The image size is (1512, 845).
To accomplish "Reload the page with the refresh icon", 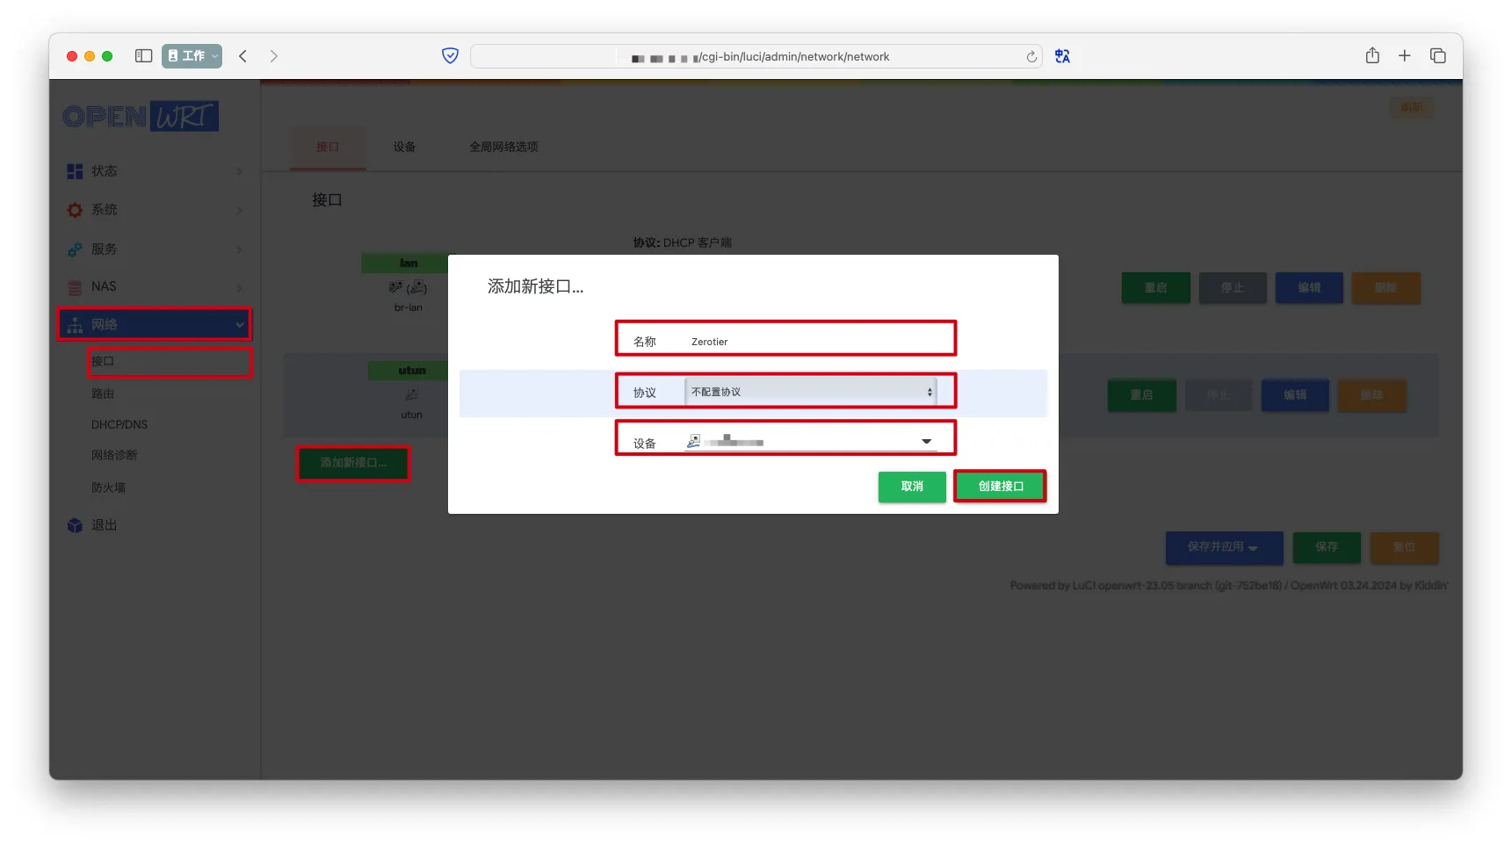I will point(1031,57).
